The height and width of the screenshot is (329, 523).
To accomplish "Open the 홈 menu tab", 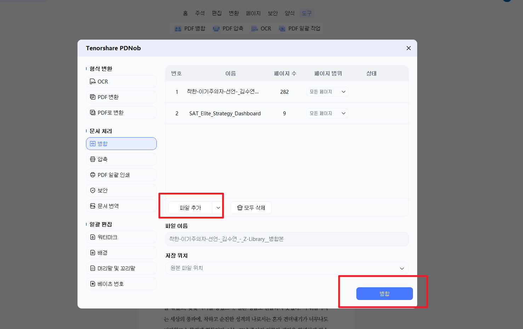I will coord(185,13).
